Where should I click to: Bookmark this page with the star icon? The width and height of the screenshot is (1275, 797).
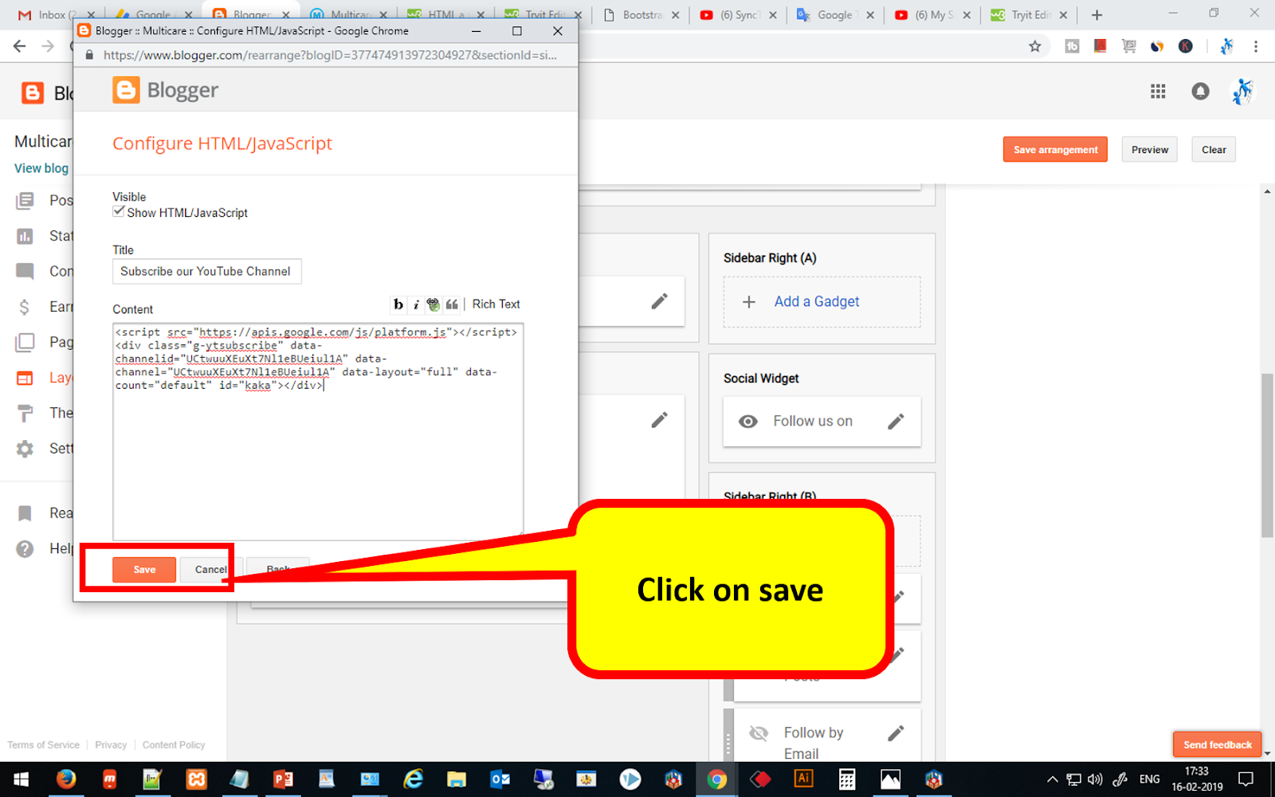pos(1034,46)
